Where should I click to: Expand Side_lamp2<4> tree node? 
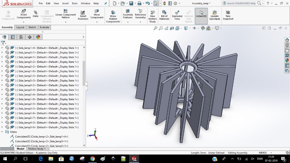point(2,94)
